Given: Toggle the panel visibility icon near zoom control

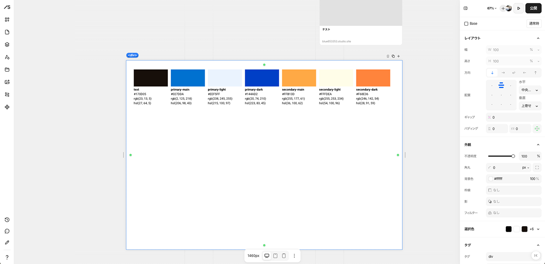Looking at the screenshot, I should tap(465, 8).
